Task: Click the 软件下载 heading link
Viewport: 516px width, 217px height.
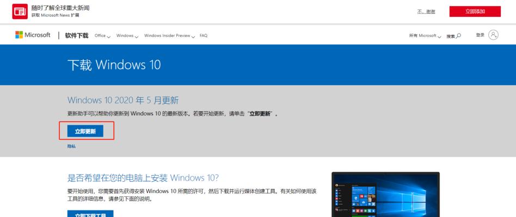Action: coord(77,35)
